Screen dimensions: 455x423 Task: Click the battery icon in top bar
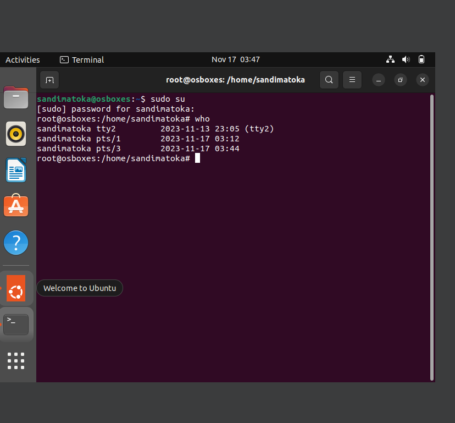point(421,59)
